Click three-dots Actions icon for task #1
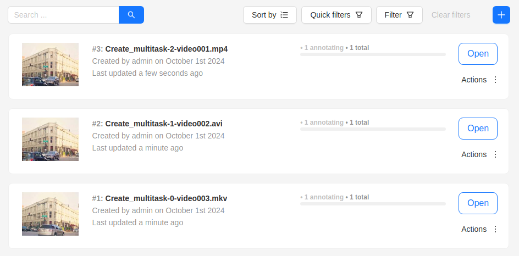The image size is (519, 256). pyautogui.click(x=495, y=229)
